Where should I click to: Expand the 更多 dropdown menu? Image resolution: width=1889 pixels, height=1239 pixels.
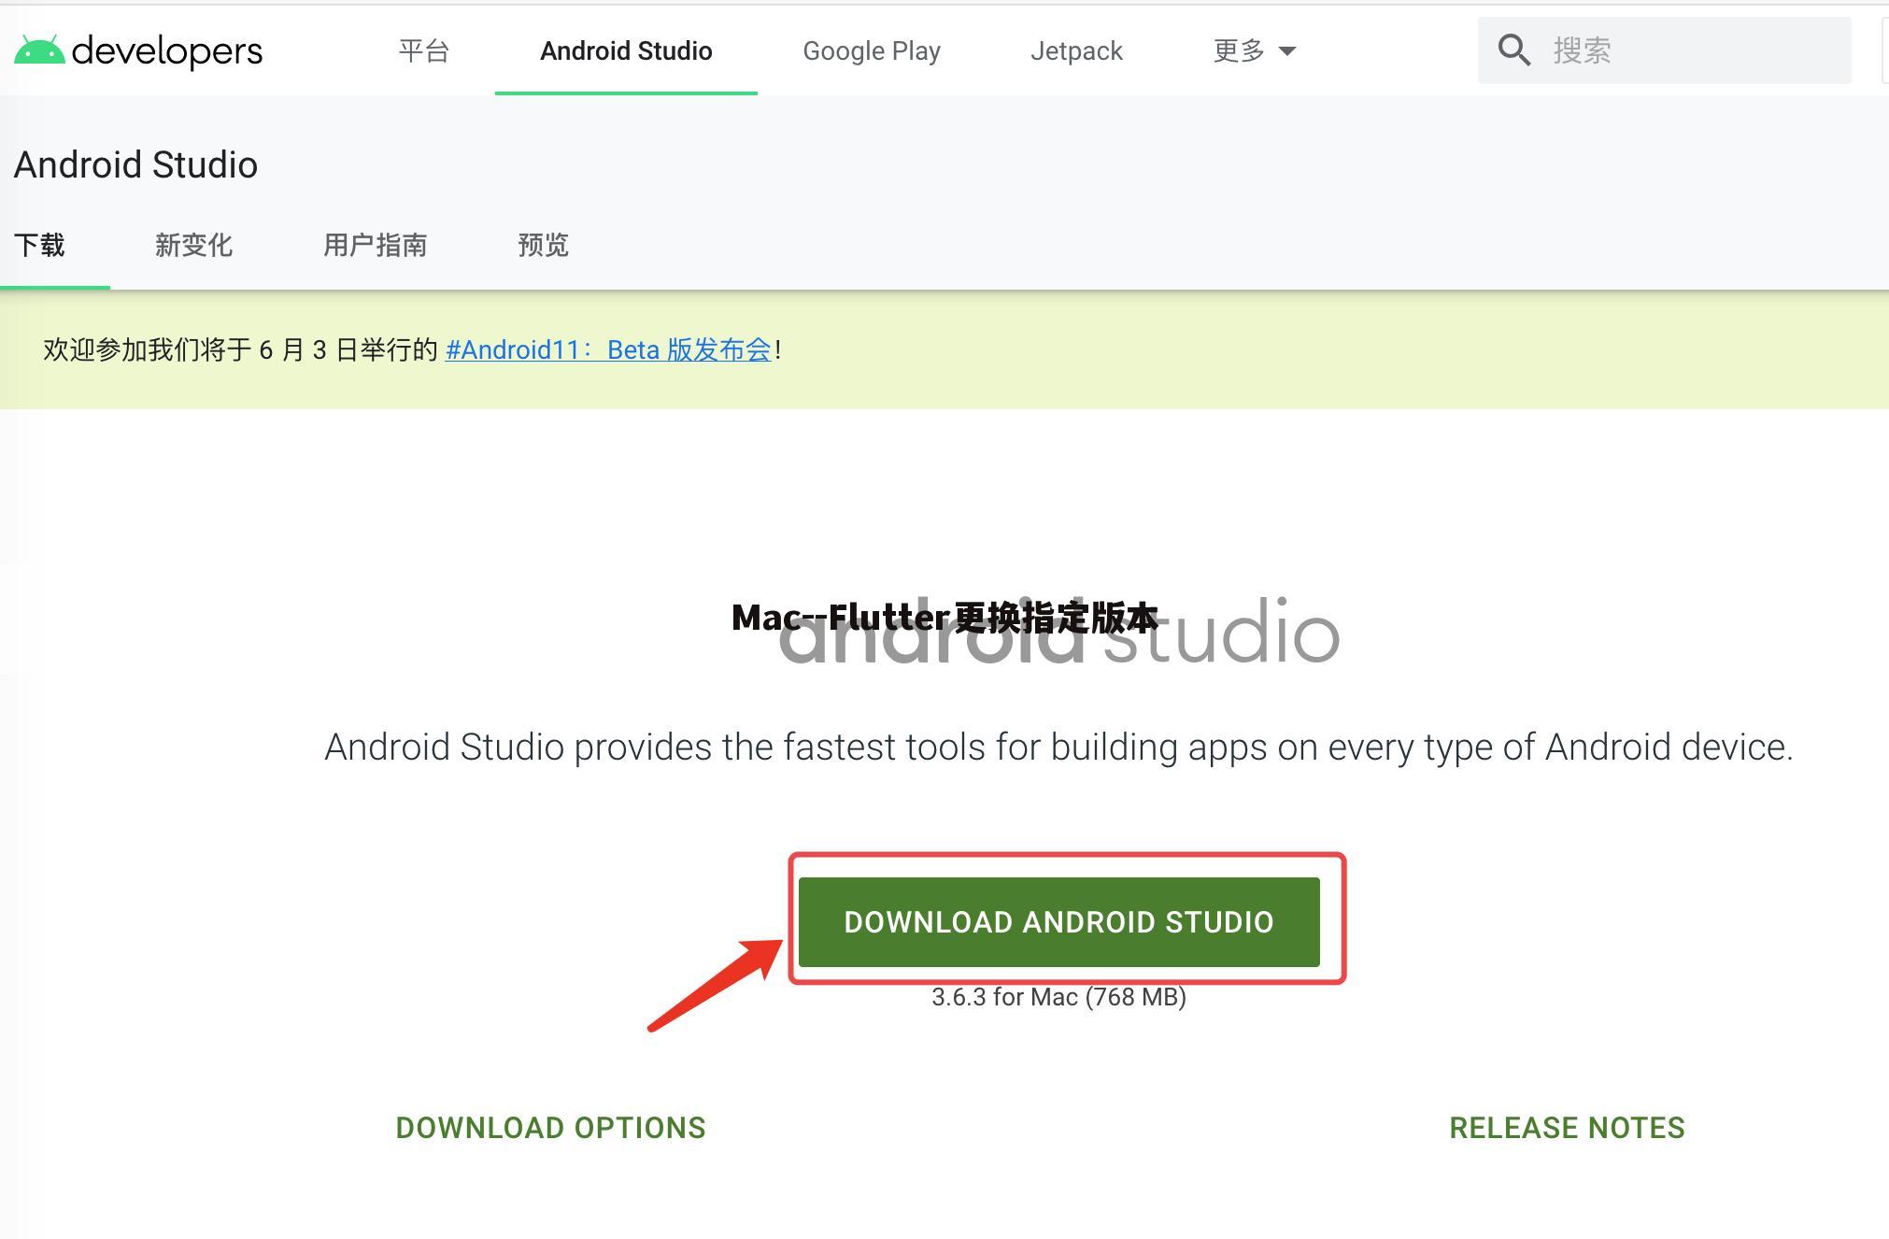pos(1255,50)
